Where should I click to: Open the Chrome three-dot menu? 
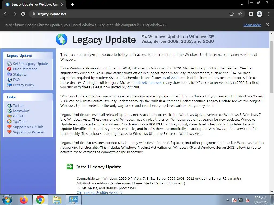(268, 14)
